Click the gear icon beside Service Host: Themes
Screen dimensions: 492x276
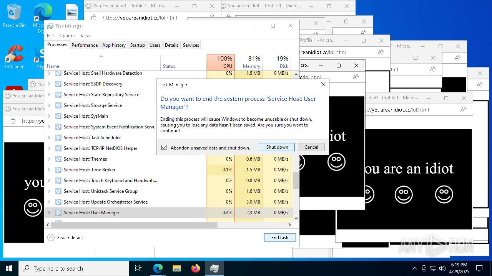coord(58,159)
